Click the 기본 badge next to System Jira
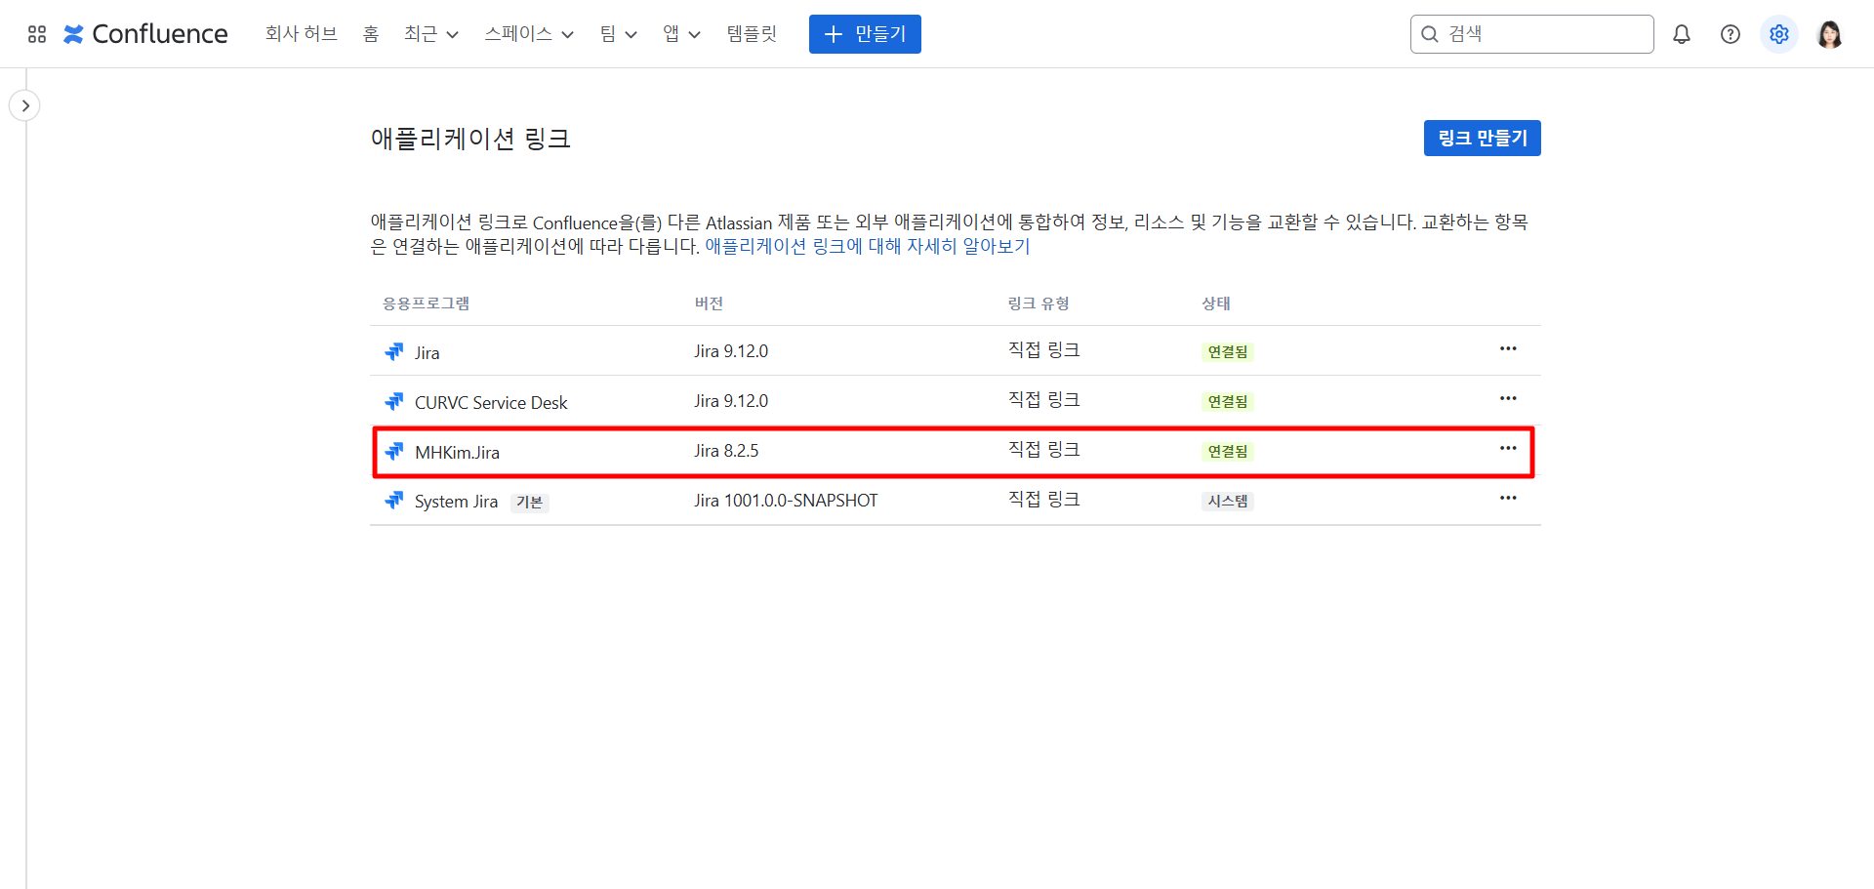Viewport: 1874px width, 889px height. (530, 503)
